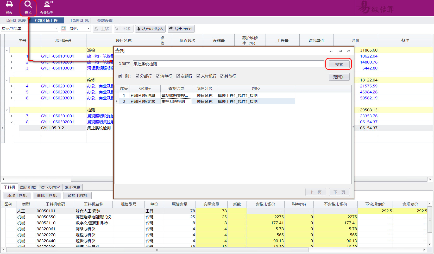Collapse the 维修 section
The image size is (434, 254).
click(x=7, y=80)
